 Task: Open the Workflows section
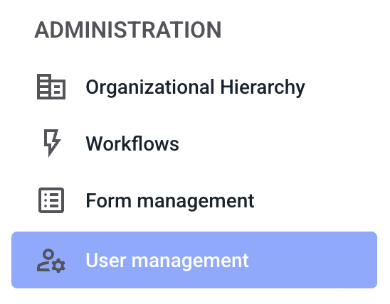pos(194,143)
